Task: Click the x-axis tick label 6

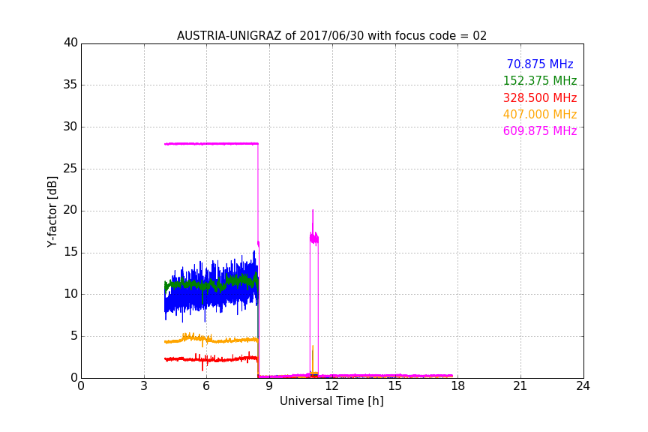Action: click(206, 386)
